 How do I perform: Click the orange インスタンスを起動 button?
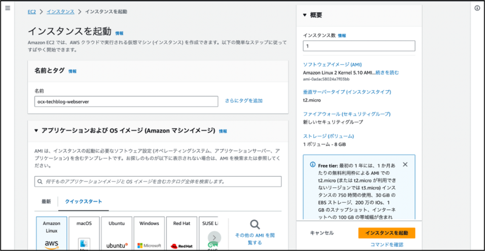tap(387, 233)
